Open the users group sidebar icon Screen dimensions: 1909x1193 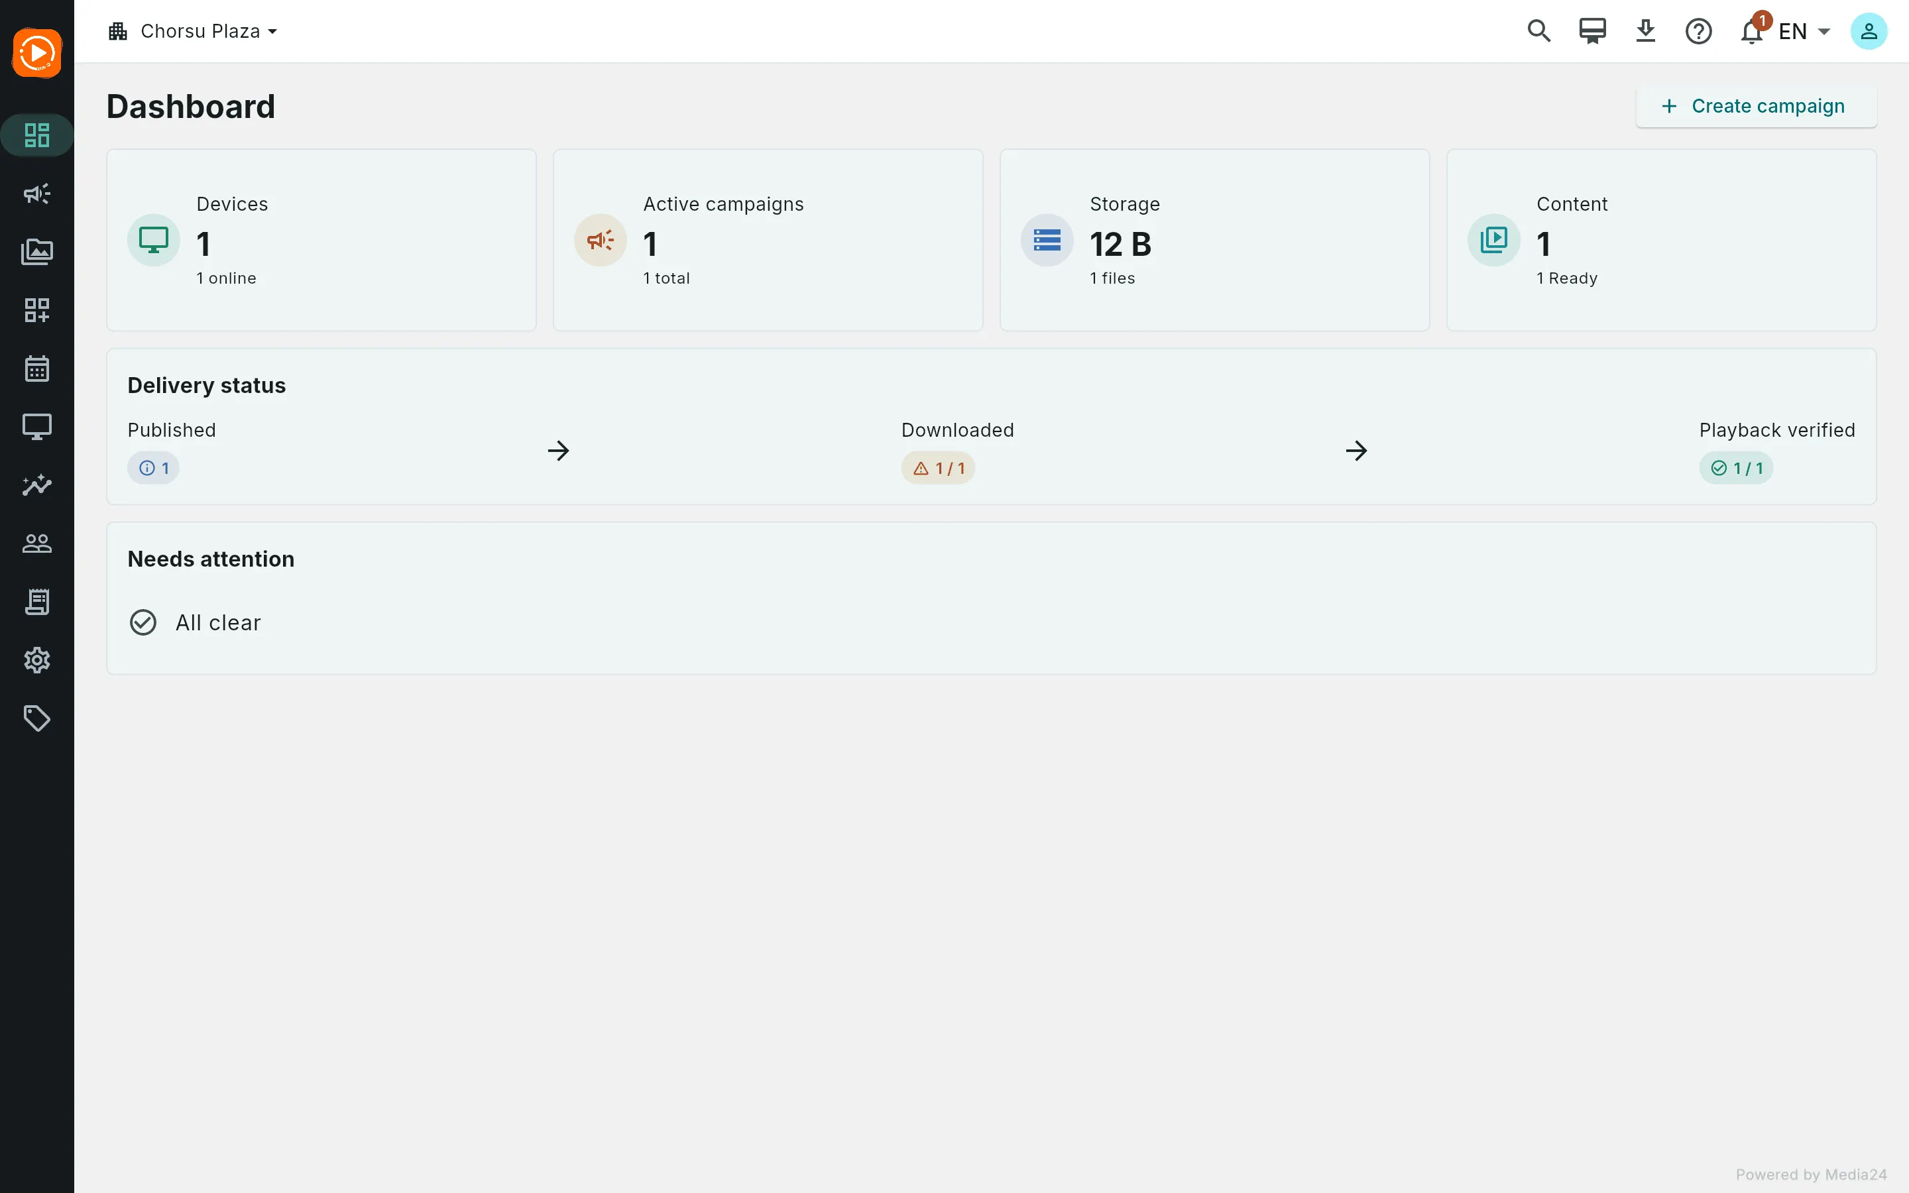[x=37, y=543]
